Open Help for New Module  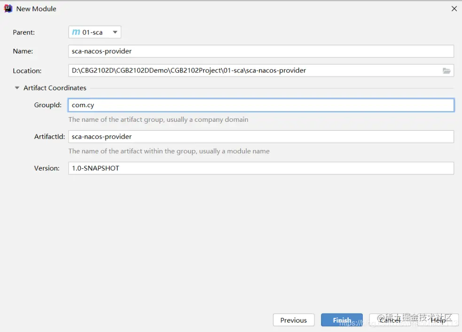[438, 320]
